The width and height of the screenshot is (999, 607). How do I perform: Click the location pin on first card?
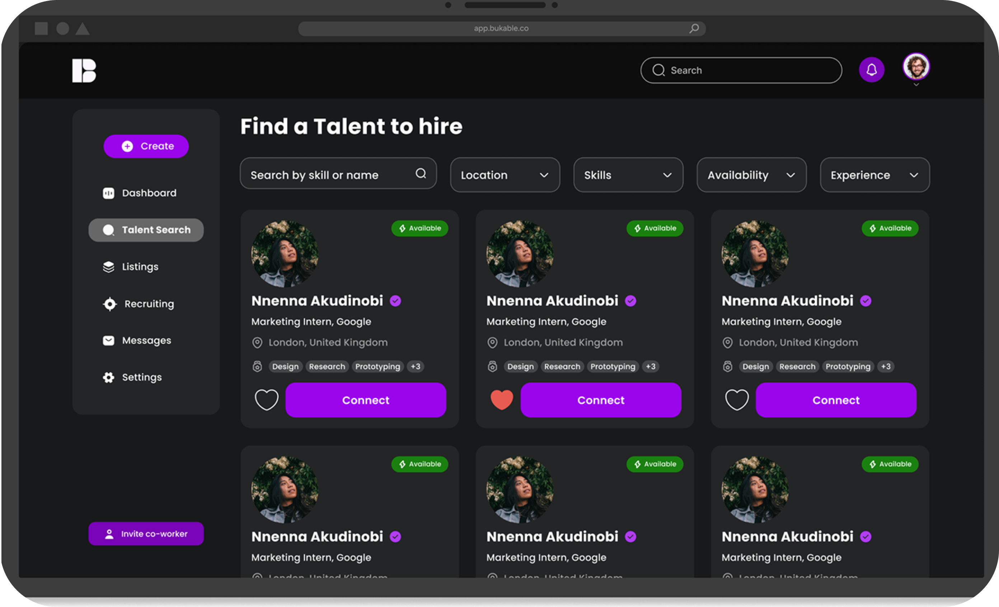257,343
